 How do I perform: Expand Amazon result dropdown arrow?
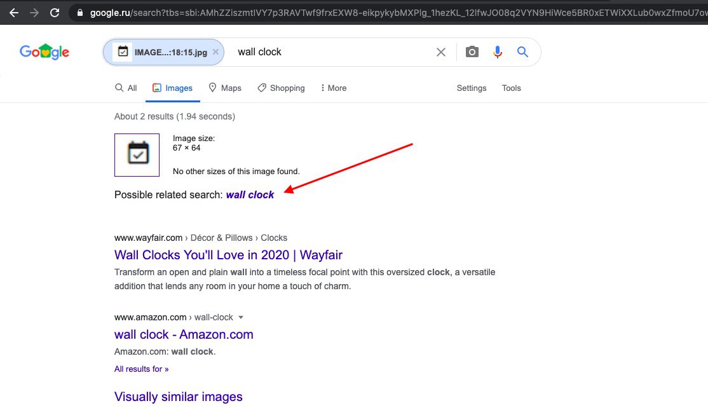[241, 318]
